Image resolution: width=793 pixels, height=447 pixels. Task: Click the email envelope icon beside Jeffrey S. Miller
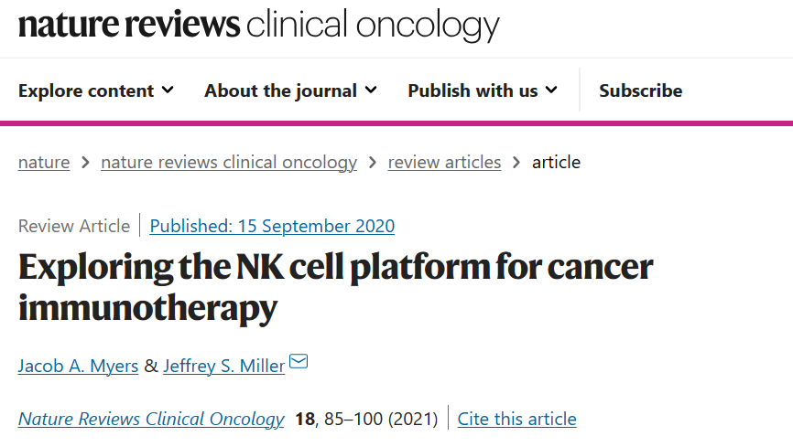(x=299, y=362)
